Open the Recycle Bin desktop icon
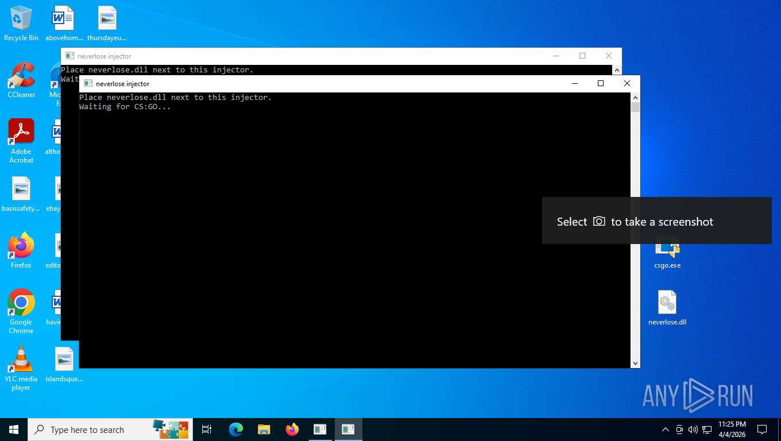Screen dimensions: 781x441 click(x=21, y=24)
